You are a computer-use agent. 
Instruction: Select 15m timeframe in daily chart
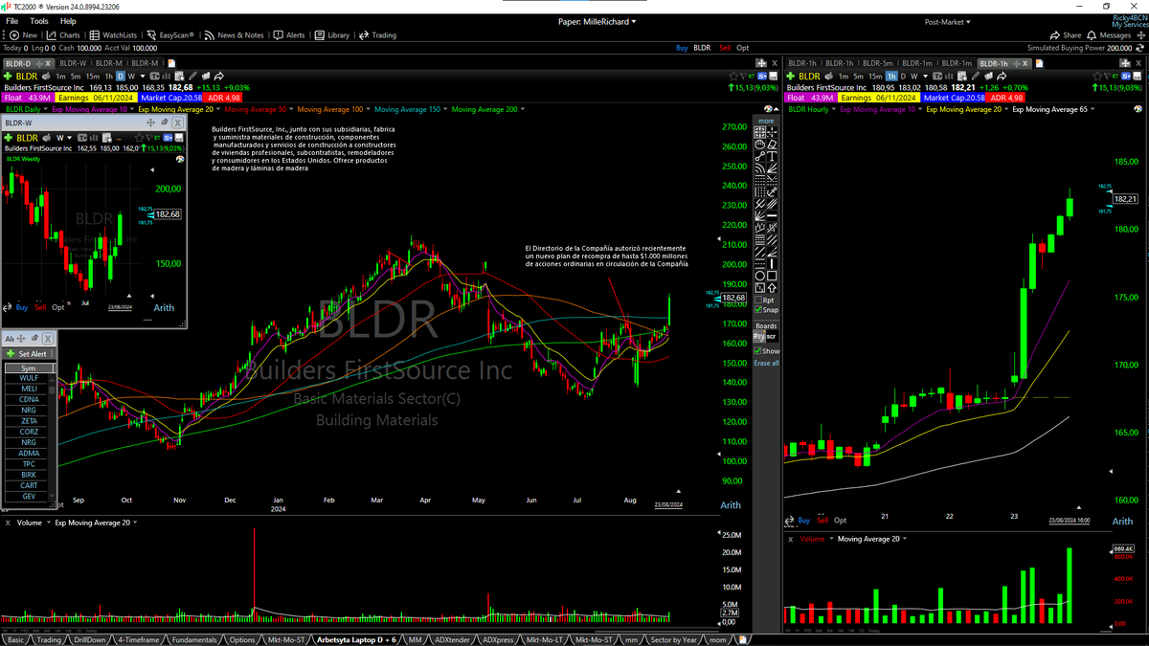(x=93, y=76)
